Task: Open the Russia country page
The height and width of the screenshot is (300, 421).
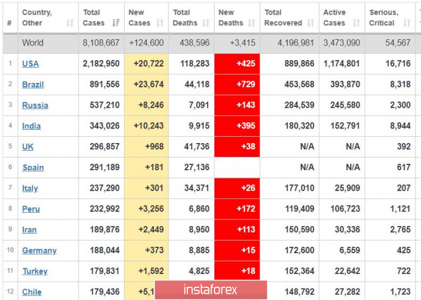Action: coord(35,105)
